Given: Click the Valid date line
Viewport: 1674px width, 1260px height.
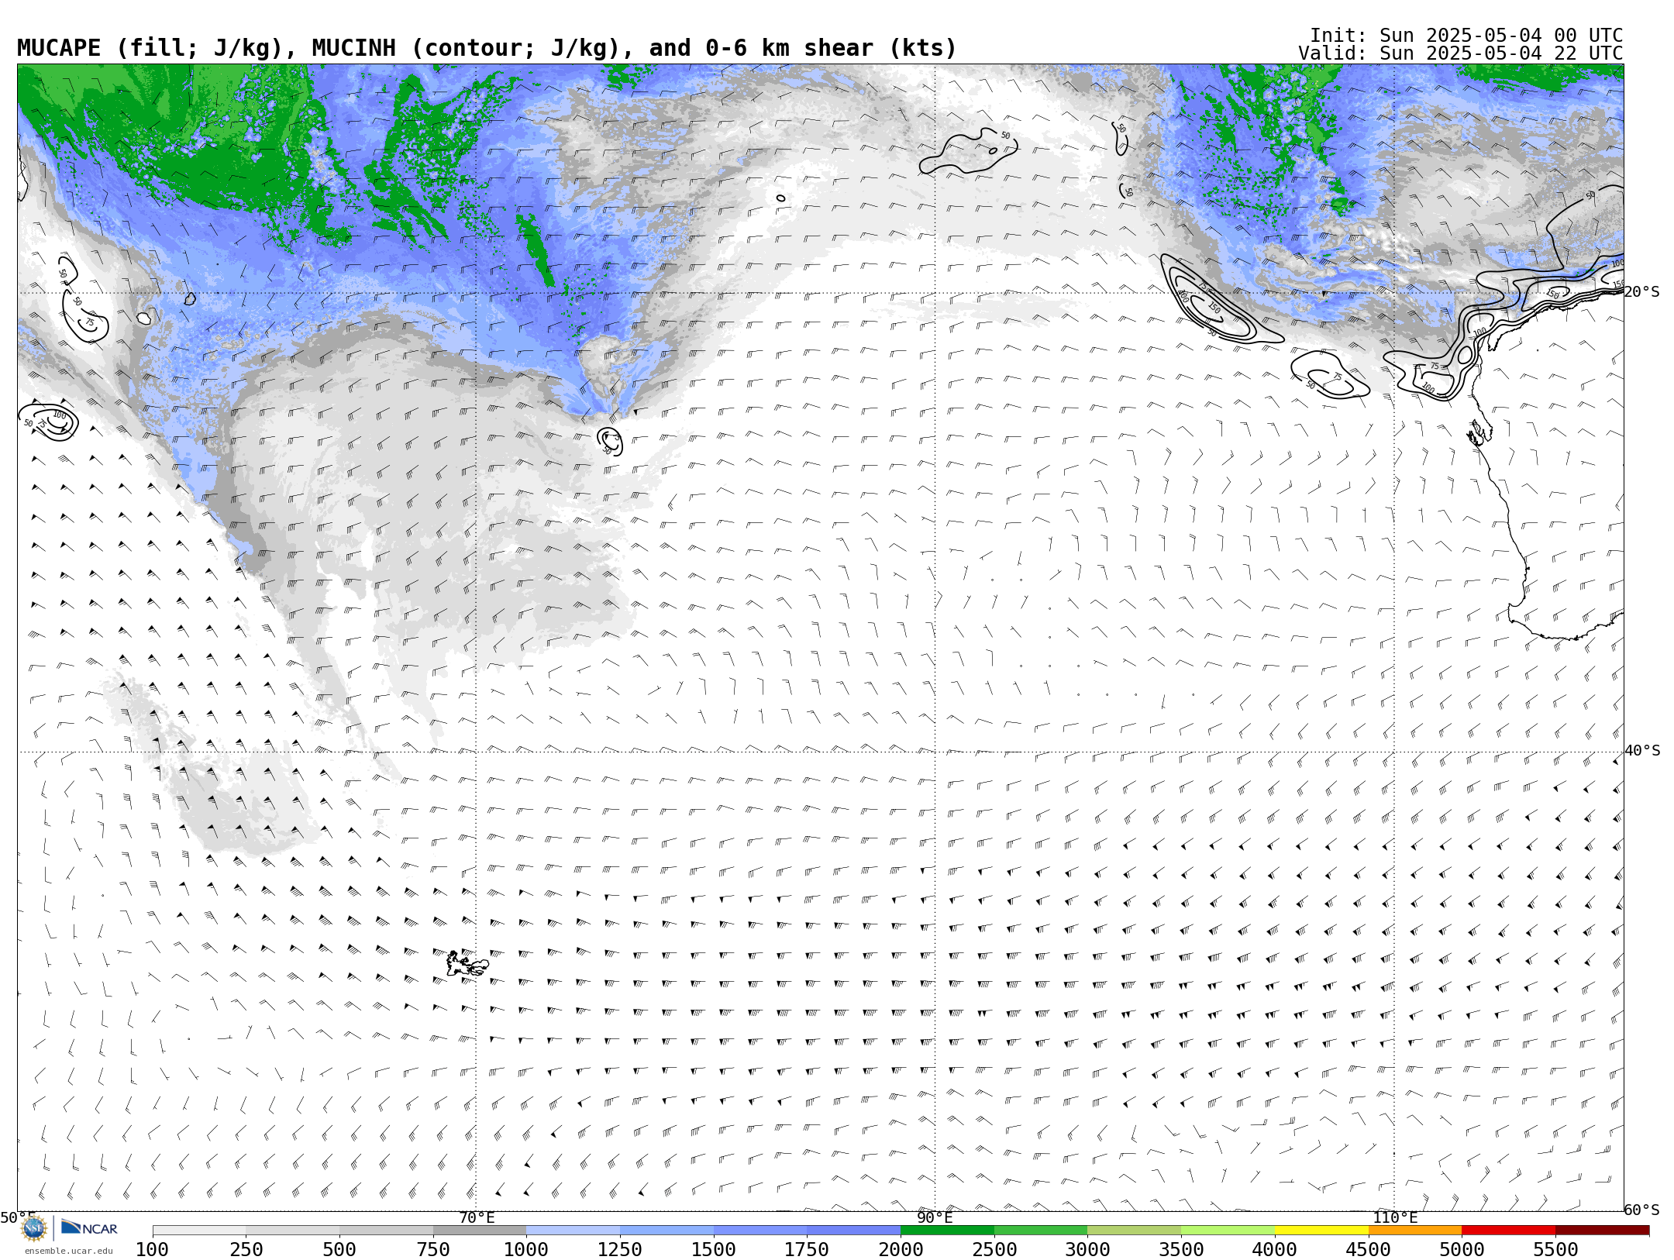Looking at the screenshot, I should (1461, 53).
